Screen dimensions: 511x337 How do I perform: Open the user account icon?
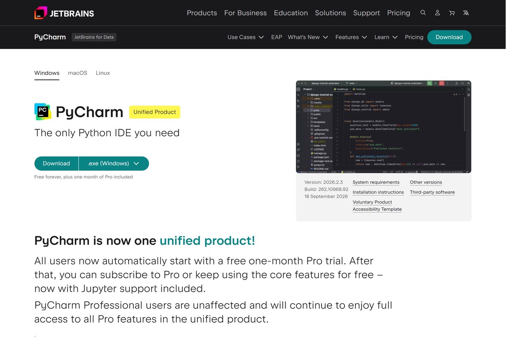(437, 13)
